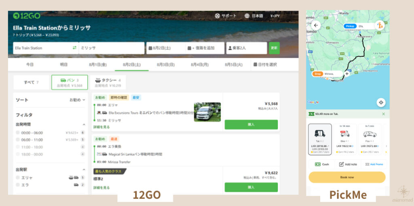Screen dimensions: 414x206
Task: Tap PickMe orange figure icon on map
Action: [x=380, y=25]
